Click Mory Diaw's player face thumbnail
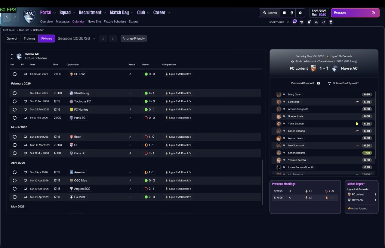Screen dimensions: 385x248 point(279,94)
